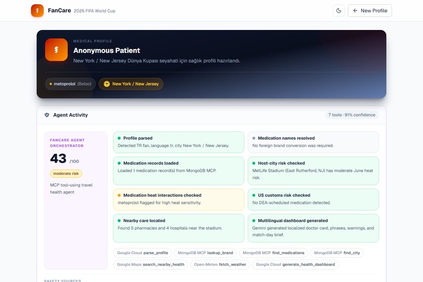Open the Multilingual dashboard generated card
This screenshot has width=423, height=282.
point(313,228)
